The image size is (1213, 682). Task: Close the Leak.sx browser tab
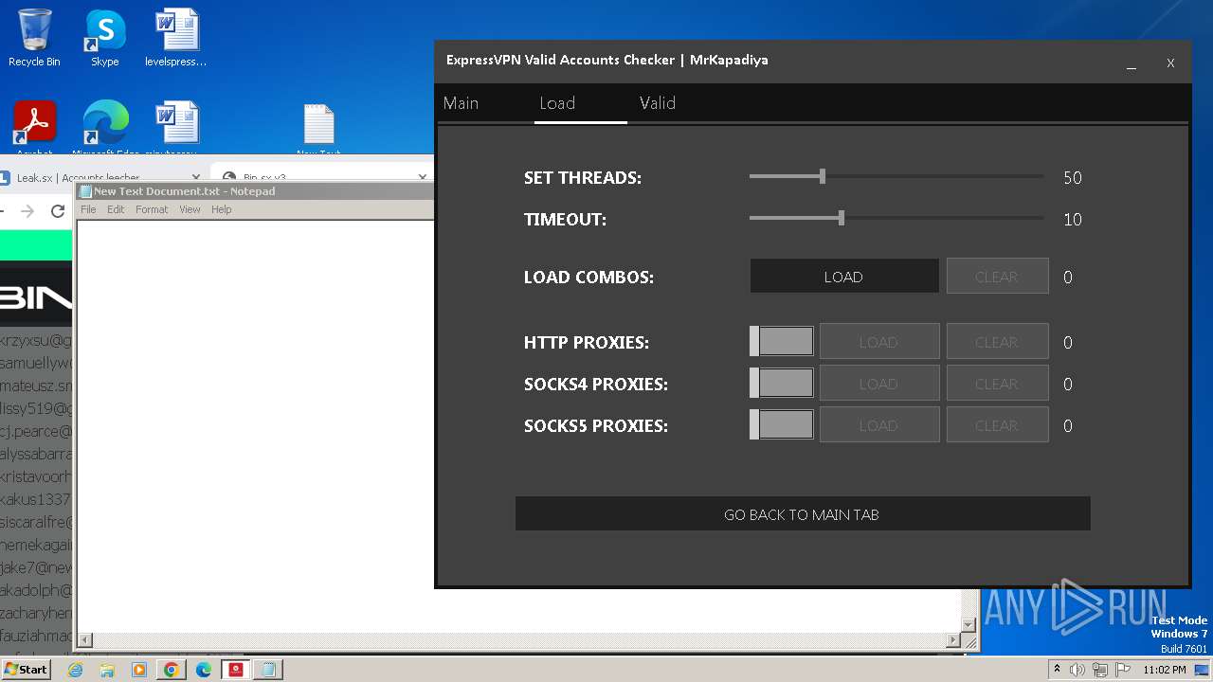coord(196,177)
